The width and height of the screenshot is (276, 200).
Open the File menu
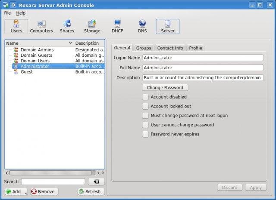point(7,13)
